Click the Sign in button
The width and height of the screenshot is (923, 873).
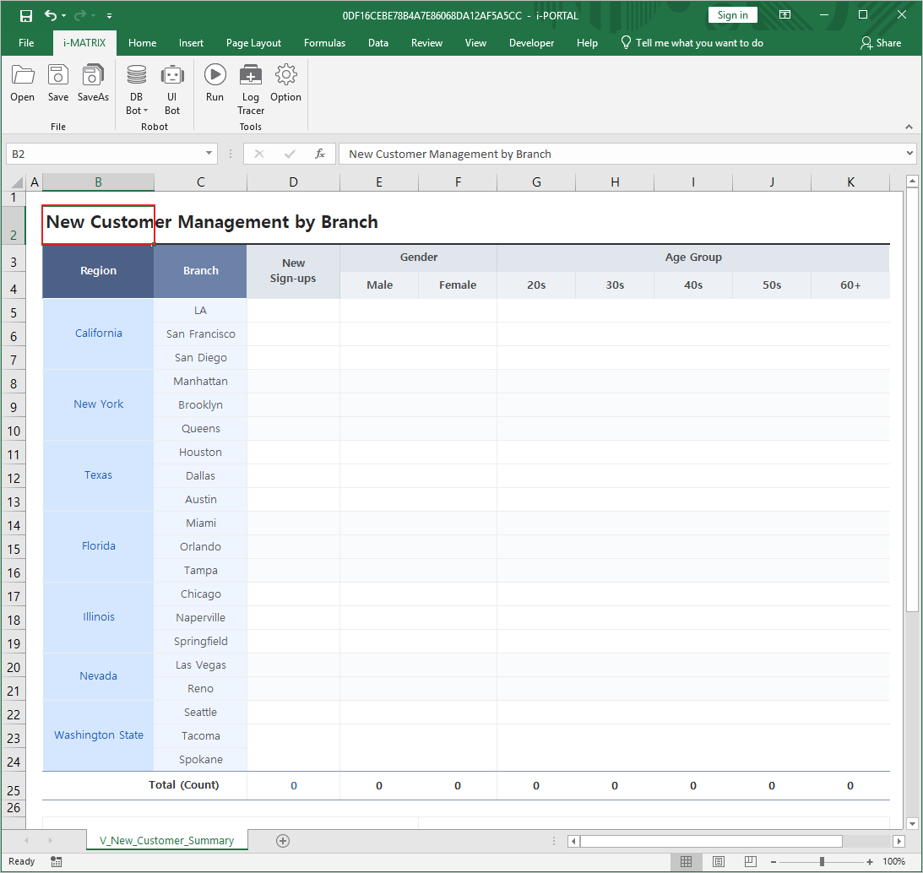pyautogui.click(x=732, y=15)
